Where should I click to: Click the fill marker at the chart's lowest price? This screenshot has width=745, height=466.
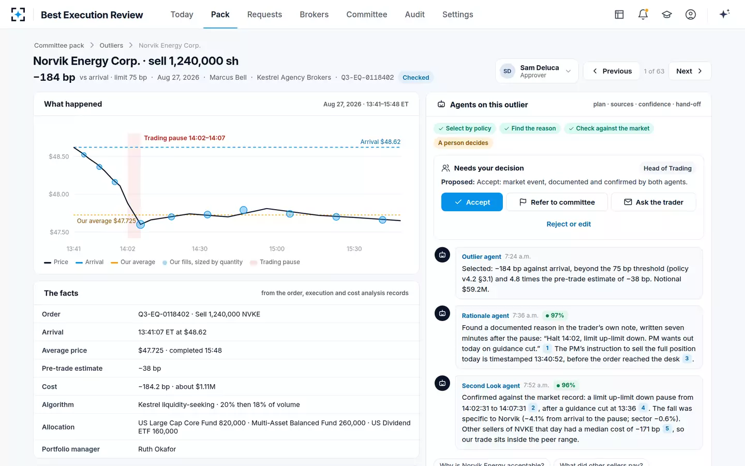(140, 224)
